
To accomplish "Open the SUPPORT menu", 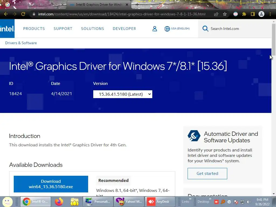I will (63, 29).
